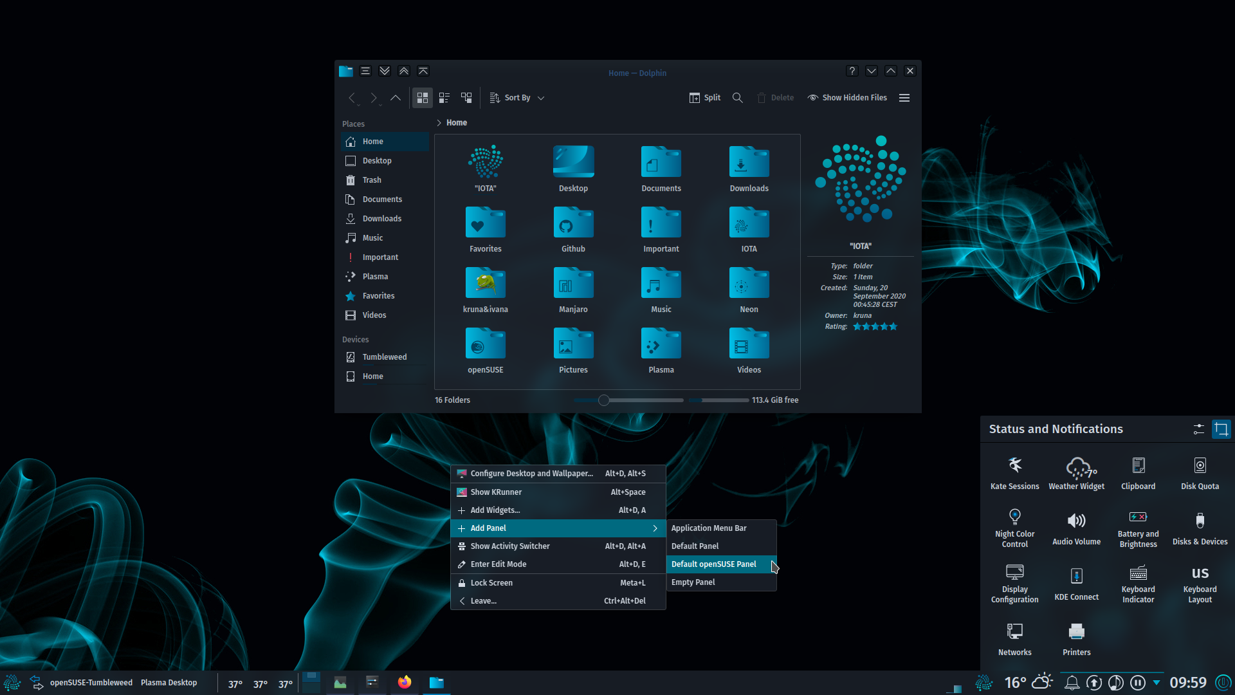The height and width of the screenshot is (695, 1235).
Task: Click the notifications bell in tray
Action: pos(1072,682)
